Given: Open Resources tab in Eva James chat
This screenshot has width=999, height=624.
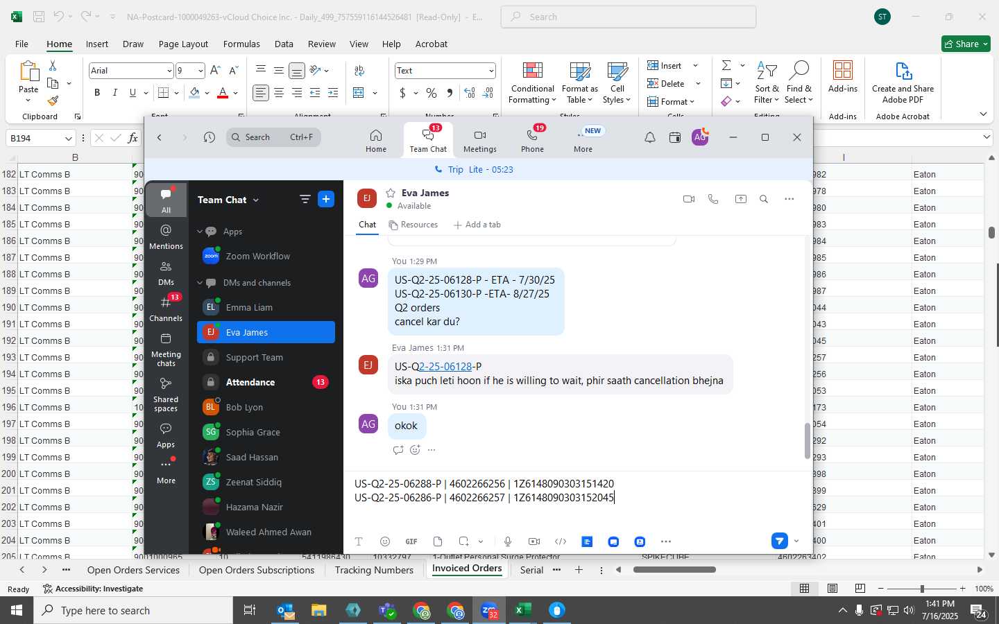Looking at the screenshot, I should [x=413, y=225].
